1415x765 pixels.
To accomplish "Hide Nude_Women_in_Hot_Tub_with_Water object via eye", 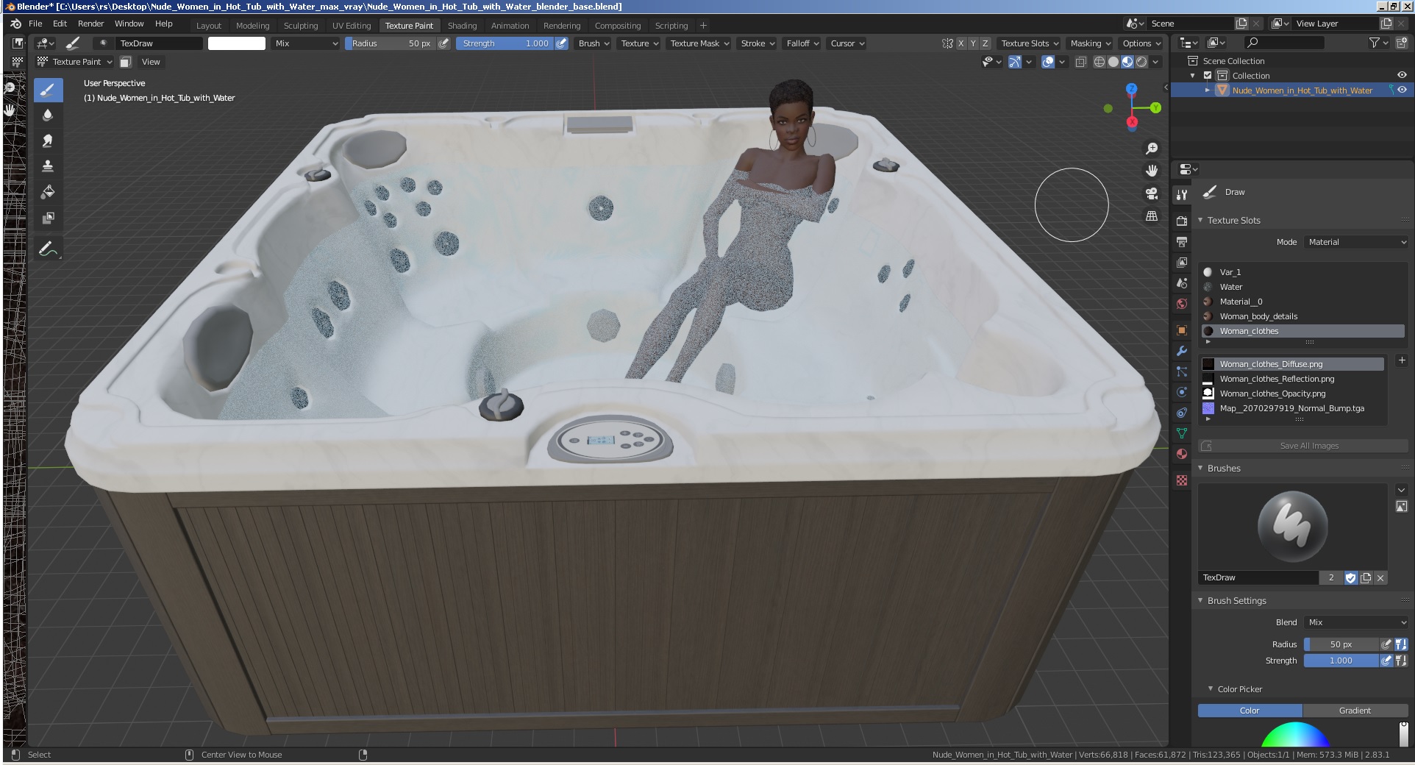I will pos(1402,90).
